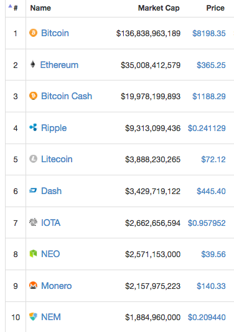Sort by the Market Cap column header
234x332 pixels.
[x=159, y=8]
